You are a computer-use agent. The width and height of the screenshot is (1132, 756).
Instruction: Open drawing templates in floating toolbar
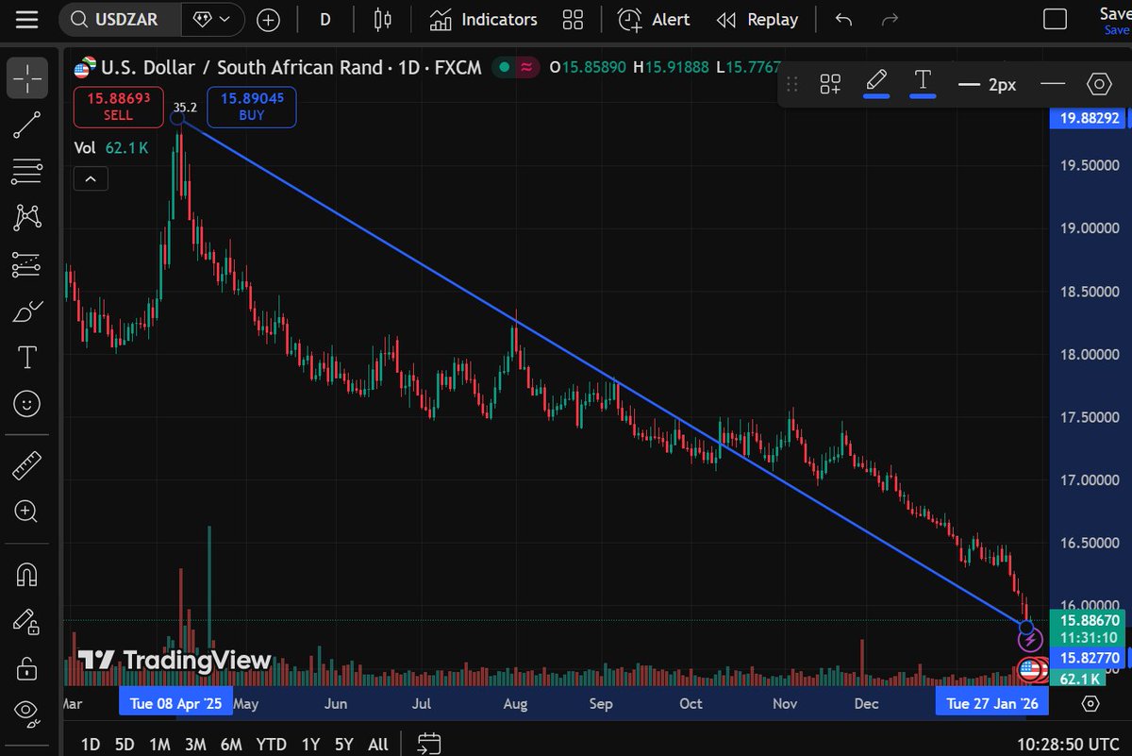coord(830,84)
